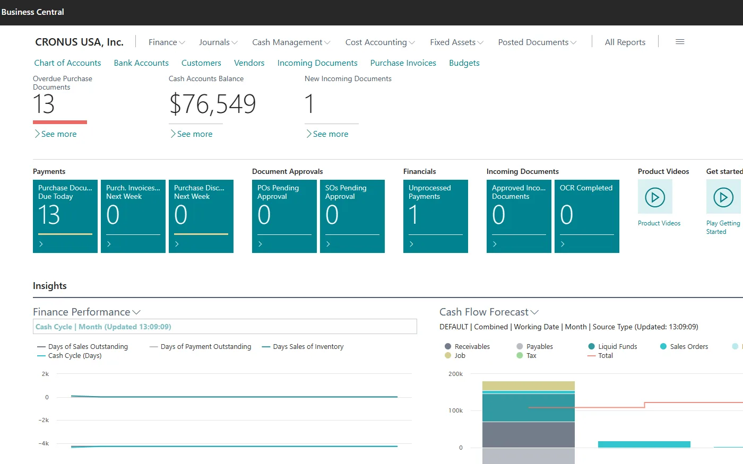Expand the Finance menu
Screen dimensions: 743x464
click(167, 42)
